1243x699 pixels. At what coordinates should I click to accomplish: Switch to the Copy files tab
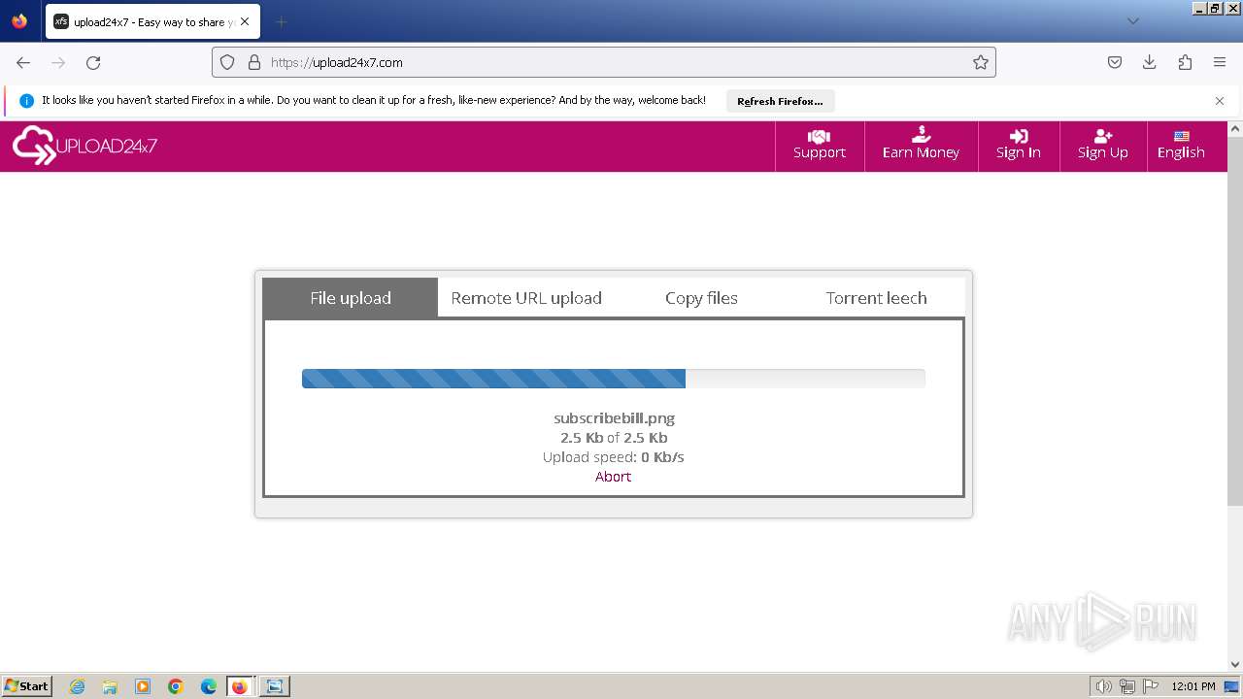point(701,298)
